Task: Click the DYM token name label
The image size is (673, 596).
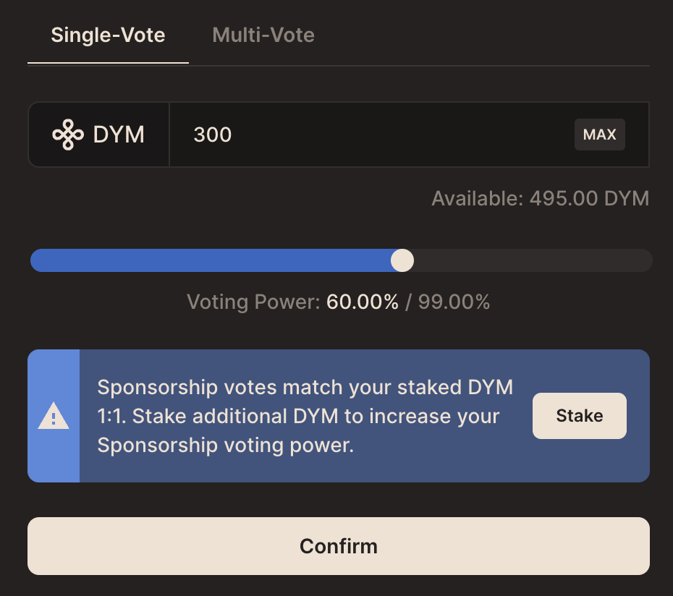Action: coord(119,135)
